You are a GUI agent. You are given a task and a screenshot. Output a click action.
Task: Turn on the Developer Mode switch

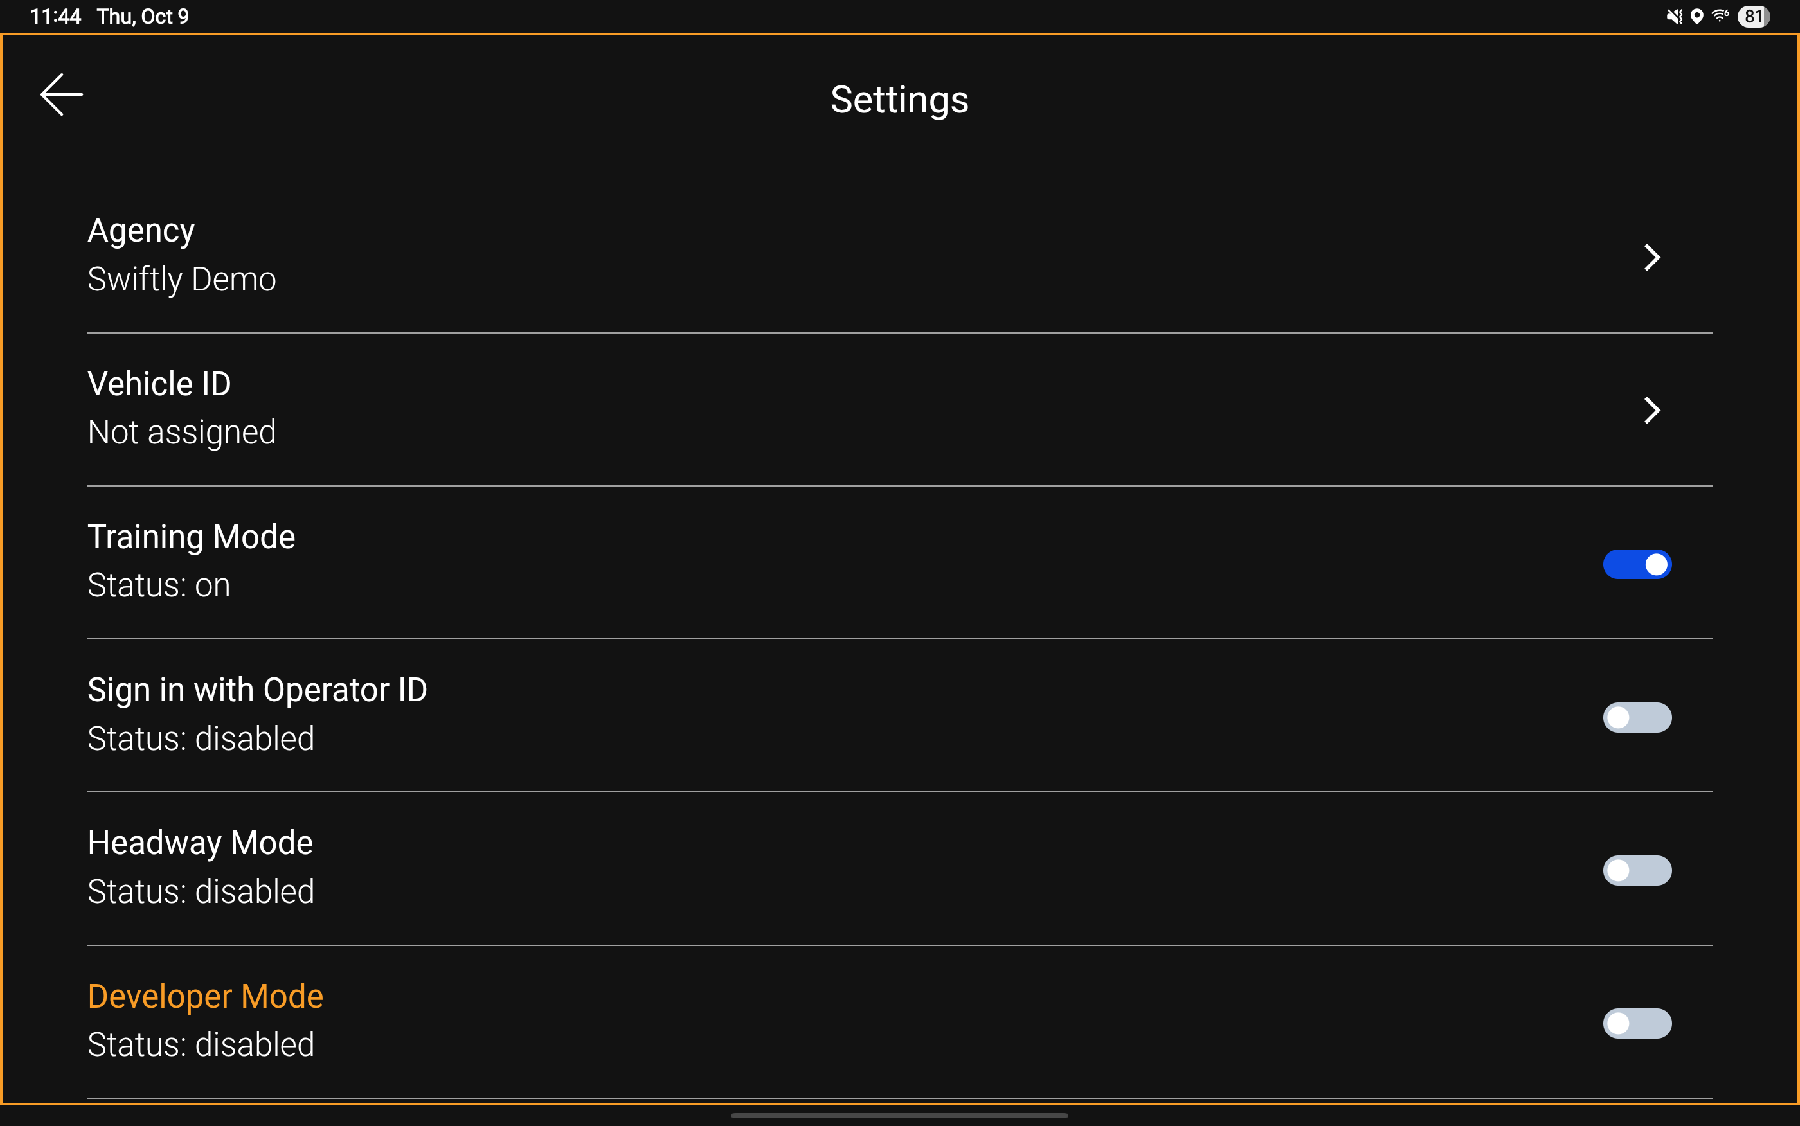(x=1637, y=1023)
